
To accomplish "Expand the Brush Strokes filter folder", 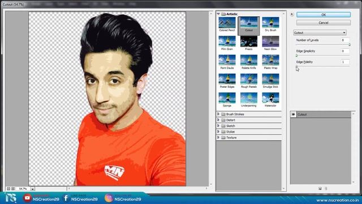I will point(218,114).
